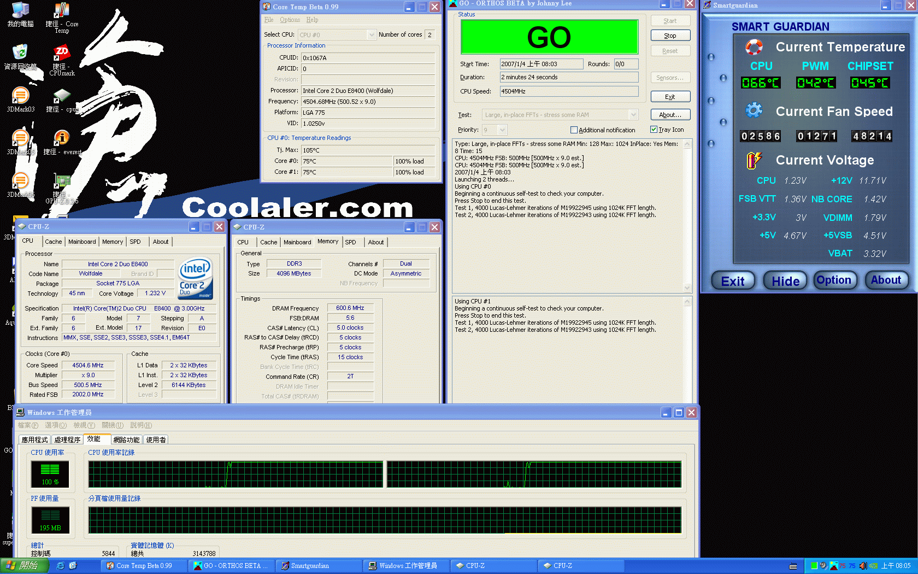Open the 資源回收筒 recycle bin icon
This screenshot has width=918, height=574.
point(20,57)
